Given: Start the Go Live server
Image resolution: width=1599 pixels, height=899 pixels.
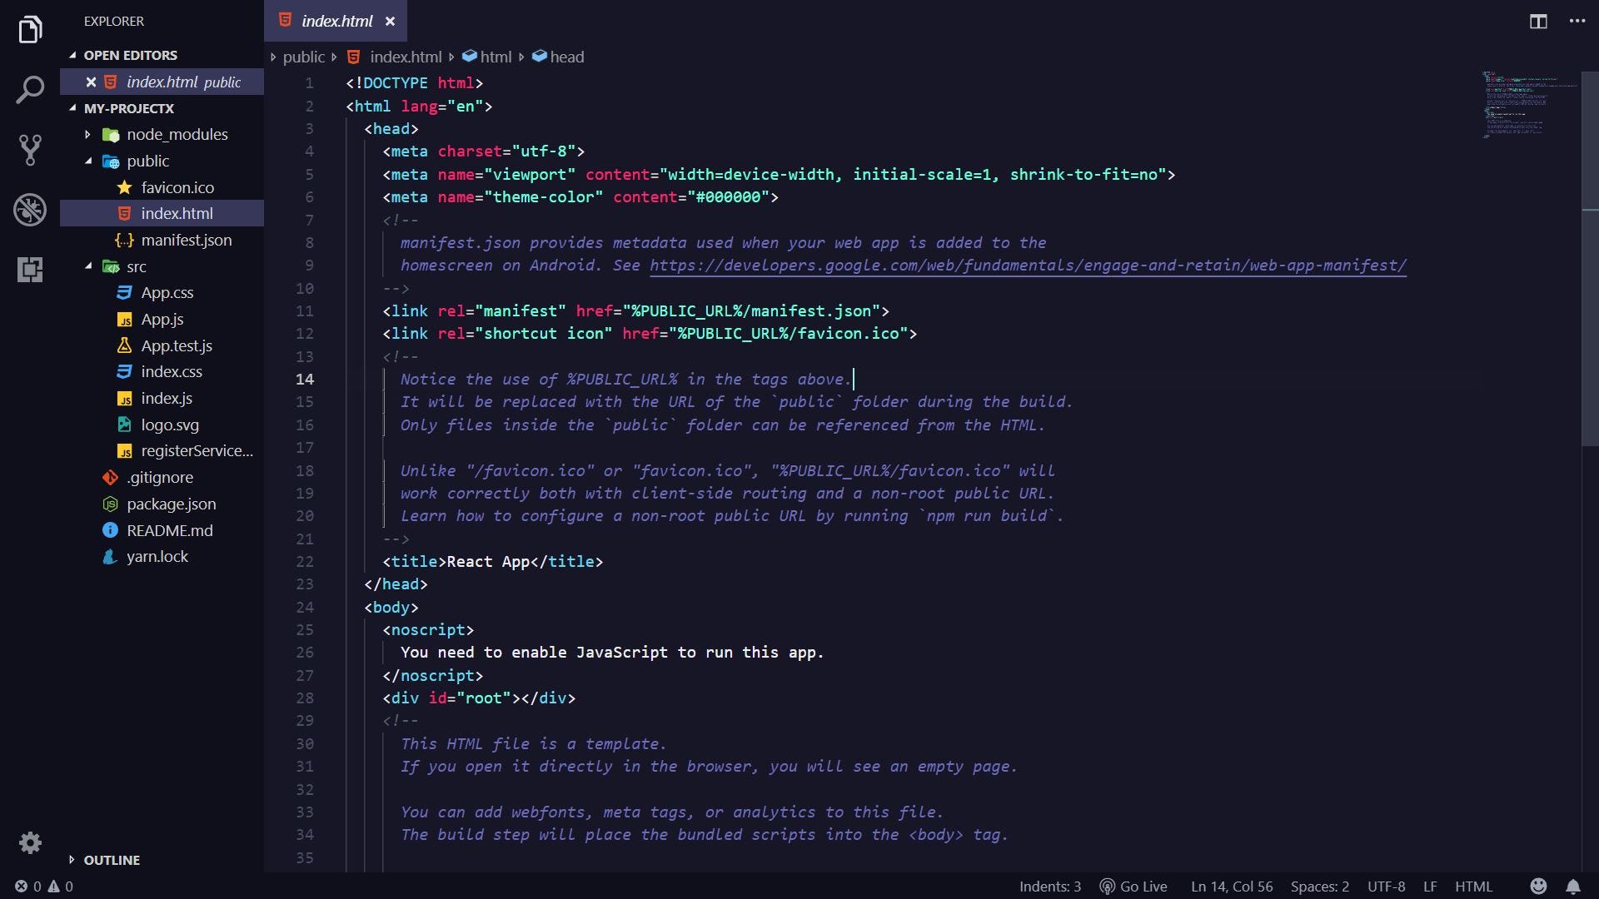Looking at the screenshot, I should (1133, 887).
